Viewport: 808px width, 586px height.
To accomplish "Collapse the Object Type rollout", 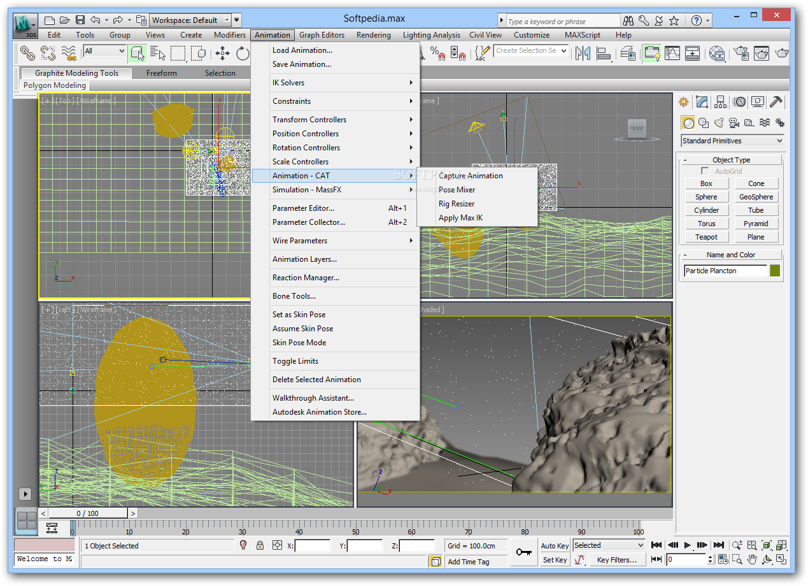I will click(731, 160).
